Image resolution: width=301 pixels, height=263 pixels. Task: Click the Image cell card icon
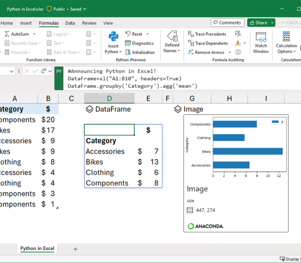point(178,109)
